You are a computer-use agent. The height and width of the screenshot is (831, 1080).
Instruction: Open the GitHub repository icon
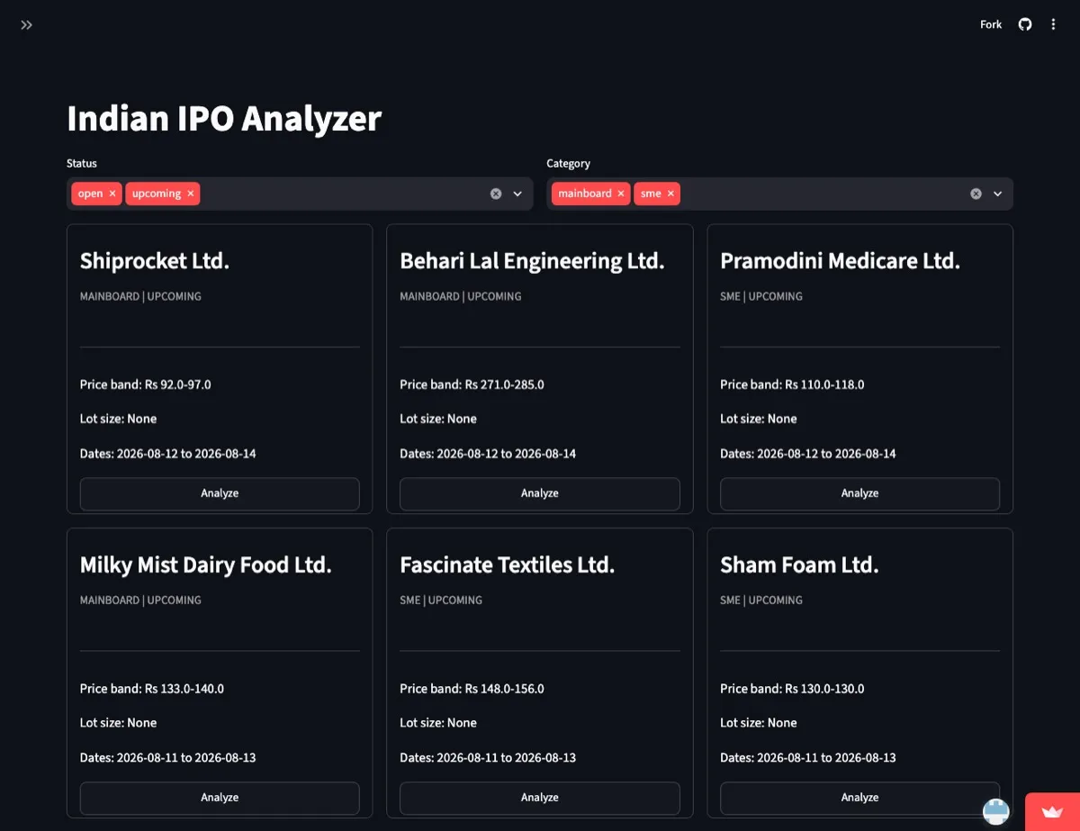coord(1025,24)
